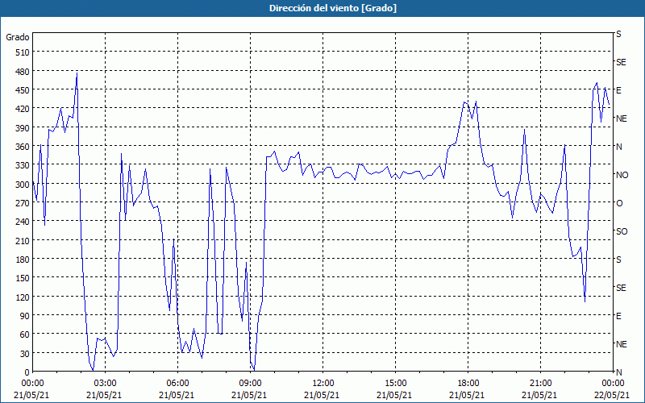Select the 12:00 time axis label

click(x=323, y=384)
